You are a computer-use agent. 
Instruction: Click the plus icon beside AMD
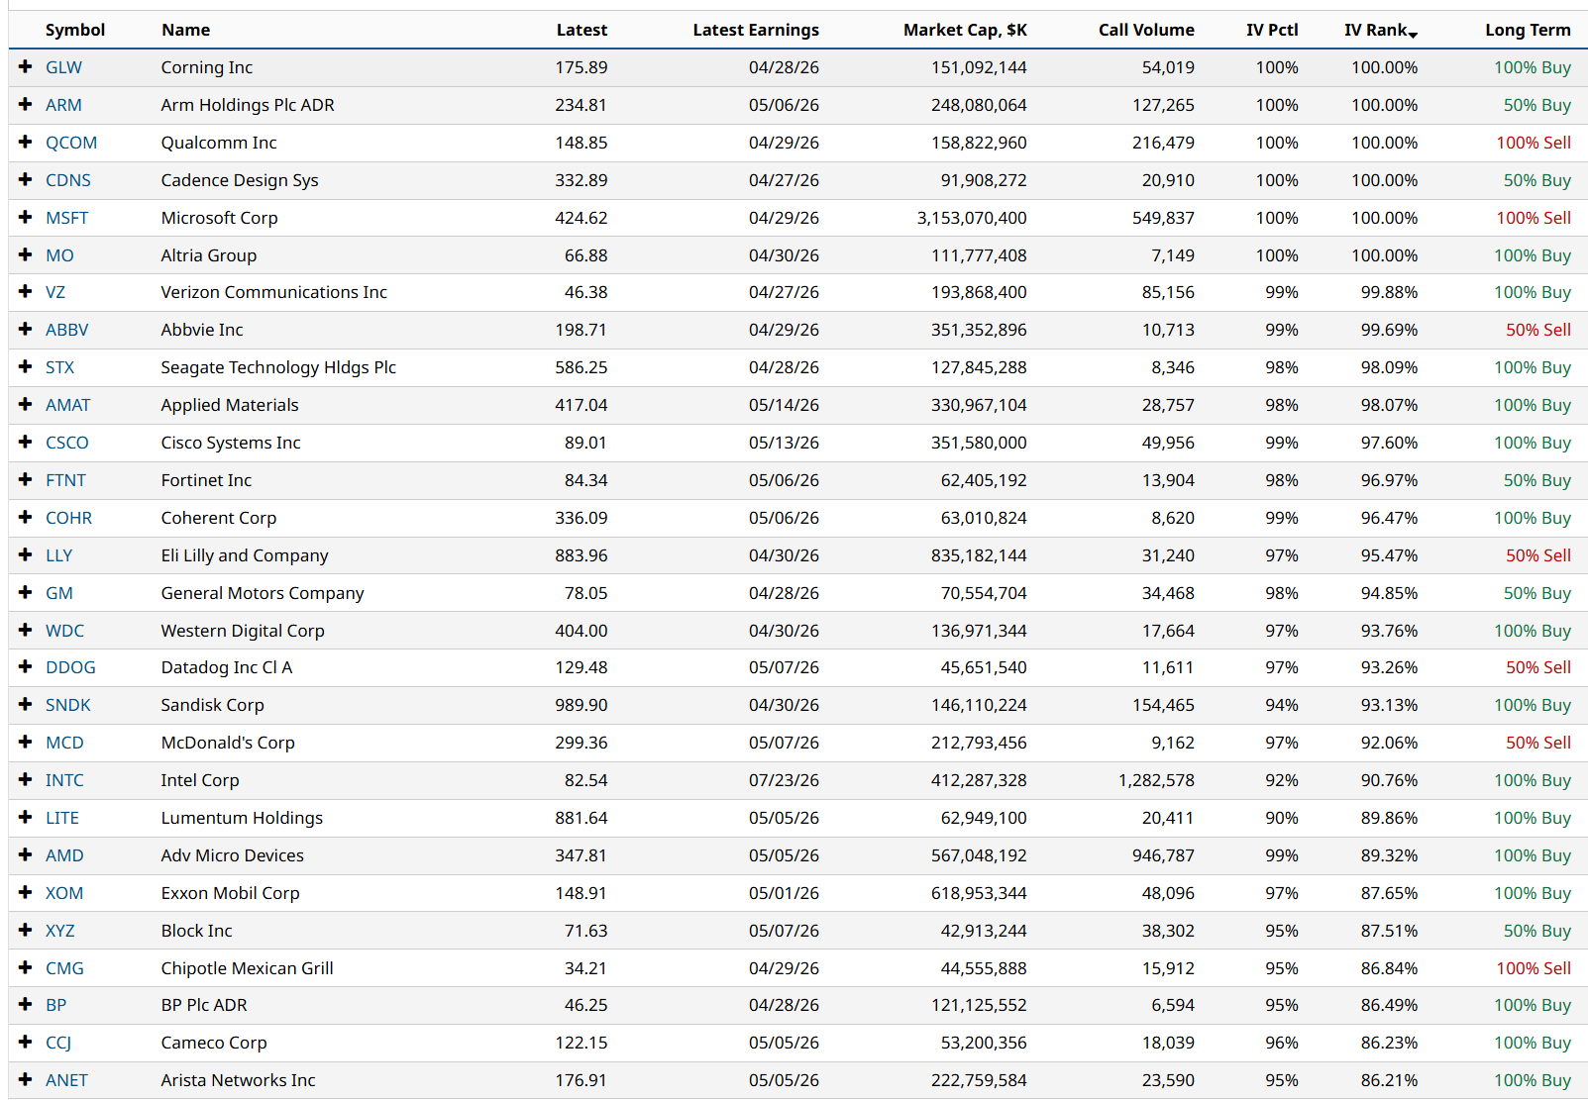(26, 854)
